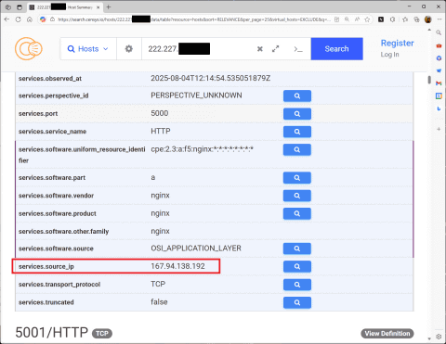Search by services.software.vendor nginx magnifier
Viewport: 446px width, 344px height.
tap(297, 196)
